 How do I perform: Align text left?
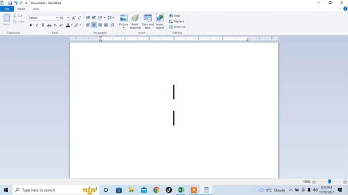[88, 25]
